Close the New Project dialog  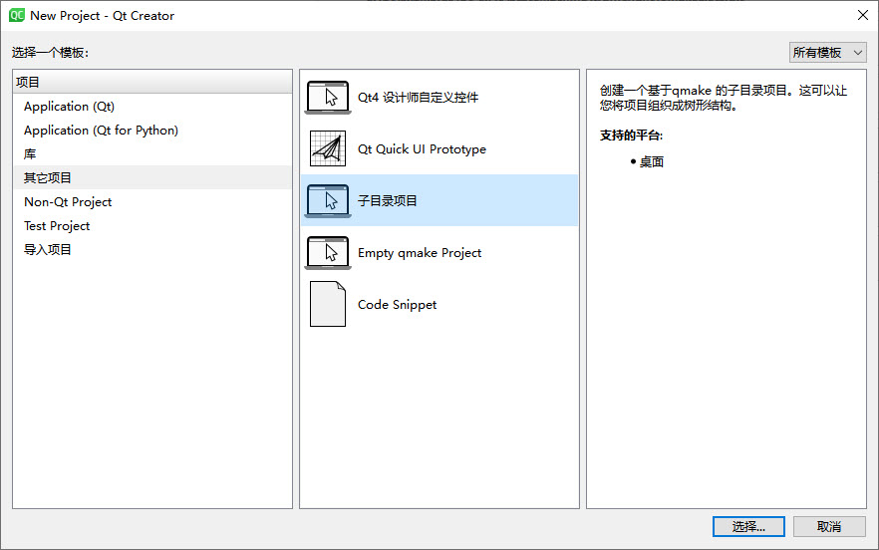click(x=863, y=15)
